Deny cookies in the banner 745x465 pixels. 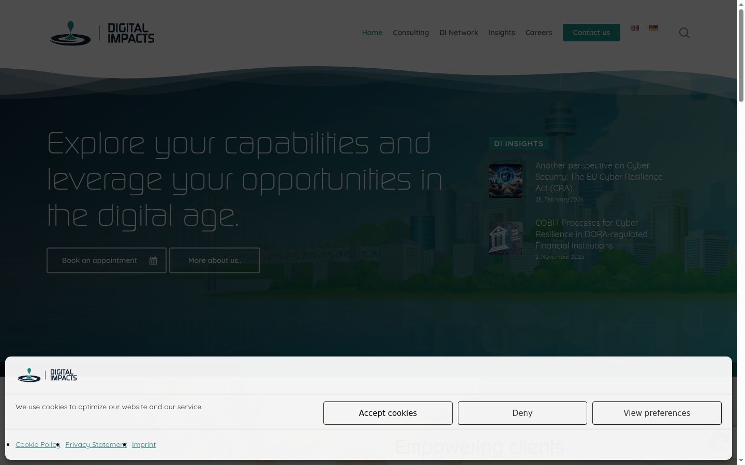coord(523,413)
